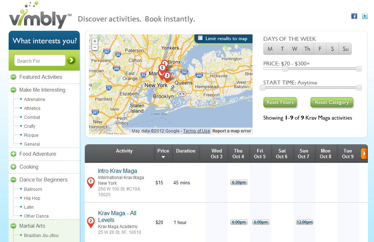374x242 pixels.
Task: Enable Limit results to map checkbox
Action: point(200,38)
